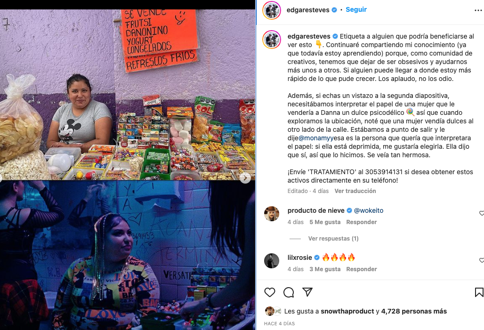Reply to lilxrosie comment with Responder
The width and height of the screenshot is (484, 330).
pos(362,269)
